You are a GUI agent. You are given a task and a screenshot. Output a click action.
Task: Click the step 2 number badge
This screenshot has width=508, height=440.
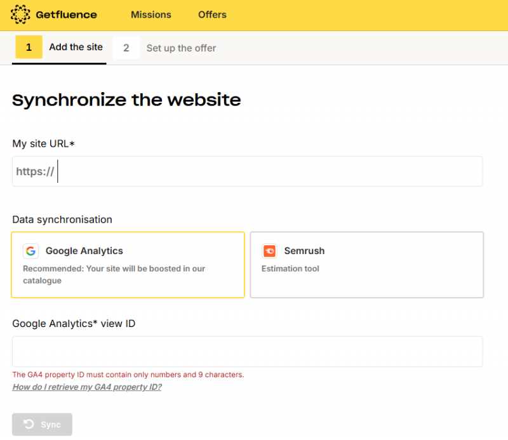(126, 48)
